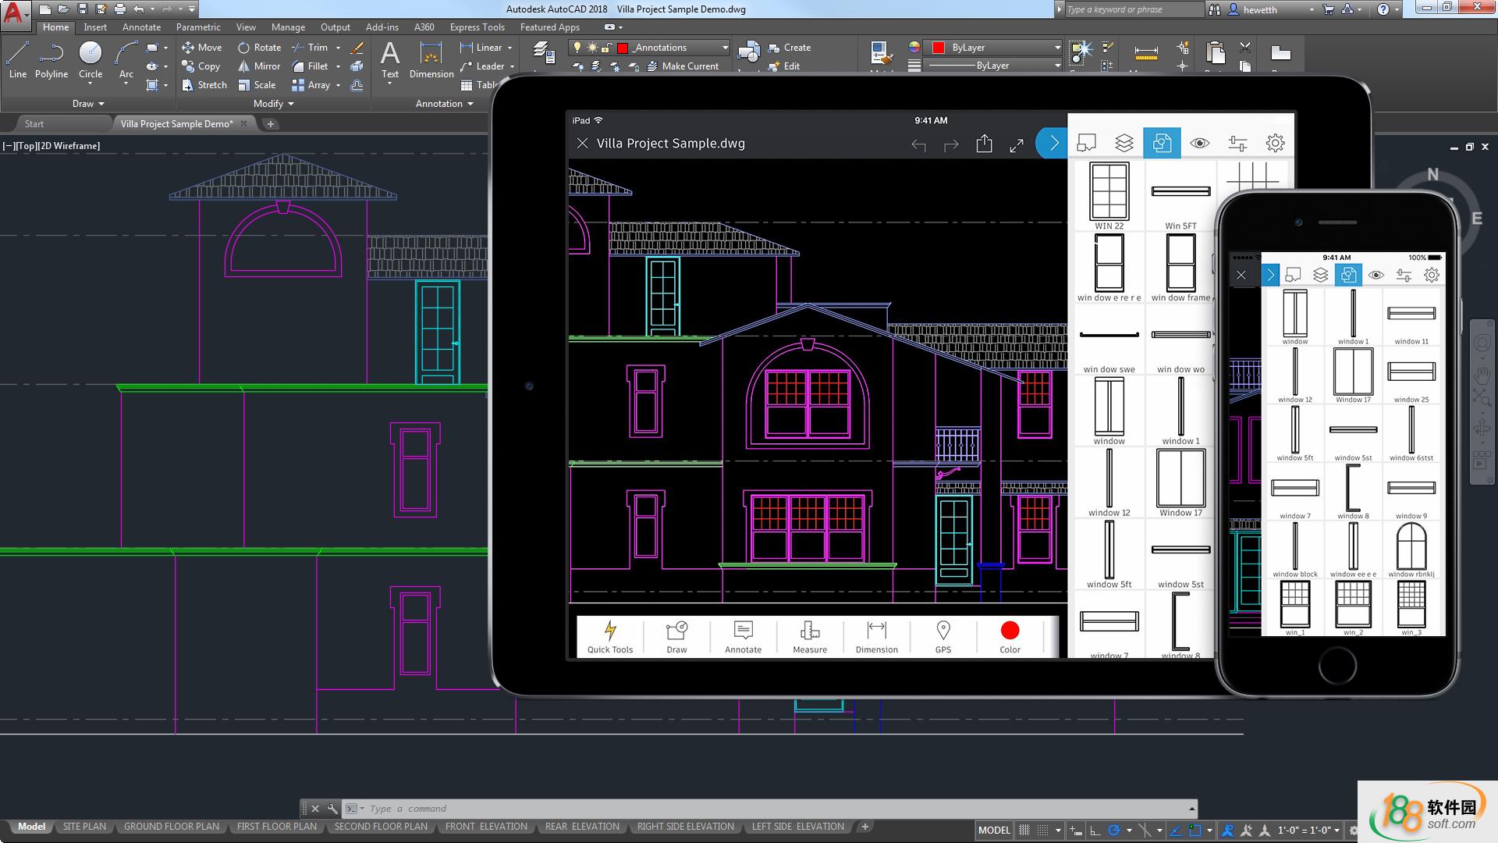
Task: Click the Match Properties icon
Action: [x=882, y=55]
